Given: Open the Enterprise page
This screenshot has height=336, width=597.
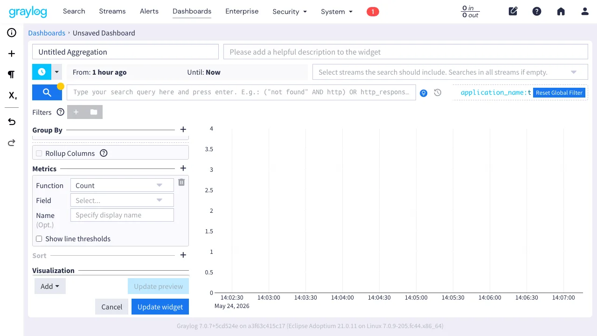Looking at the screenshot, I should pyautogui.click(x=242, y=11).
